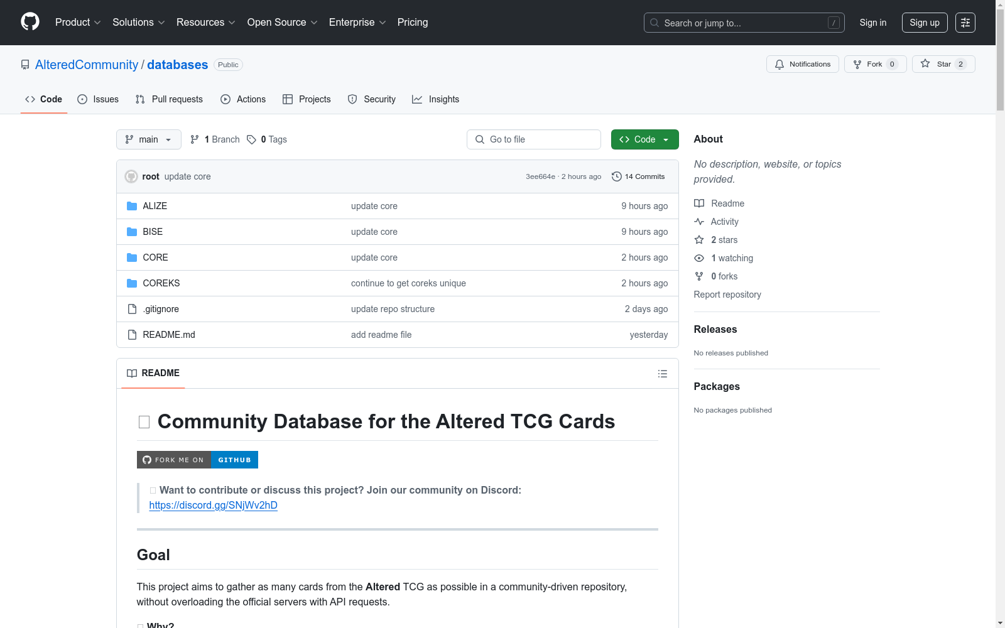Click the GitHub logo icon
The image size is (1005, 628).
(x=30, y=22)
